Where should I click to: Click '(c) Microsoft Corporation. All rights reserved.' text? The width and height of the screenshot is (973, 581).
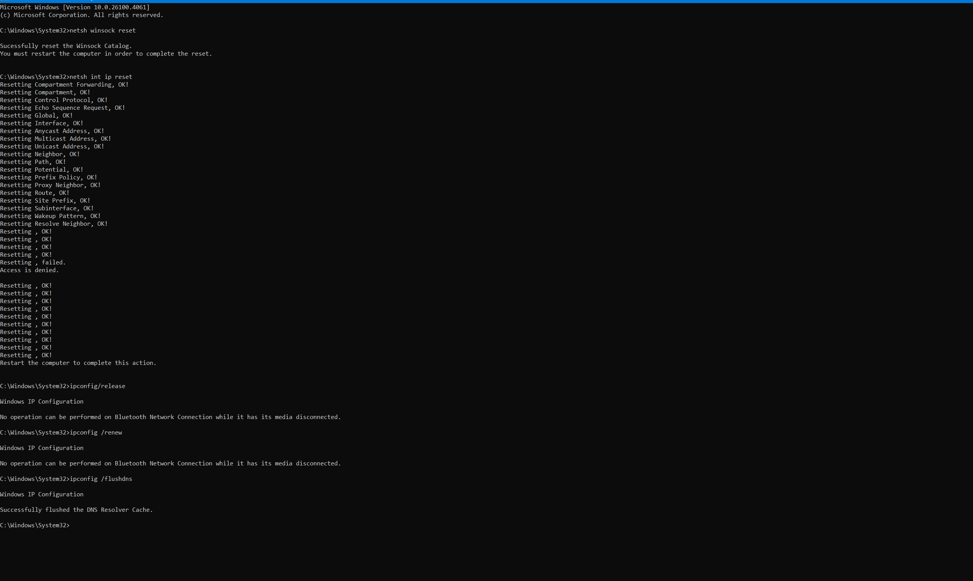(82, 15)
